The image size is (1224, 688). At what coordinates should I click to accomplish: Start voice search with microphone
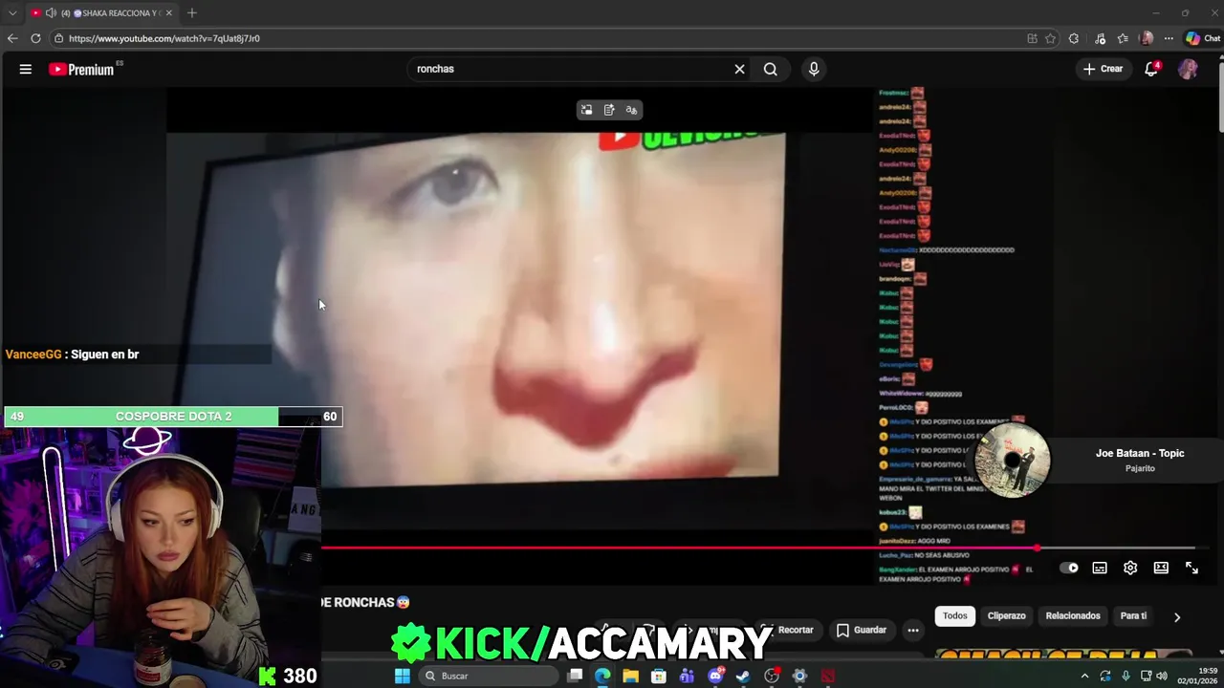pyautogui.click(x=814, y=69)
